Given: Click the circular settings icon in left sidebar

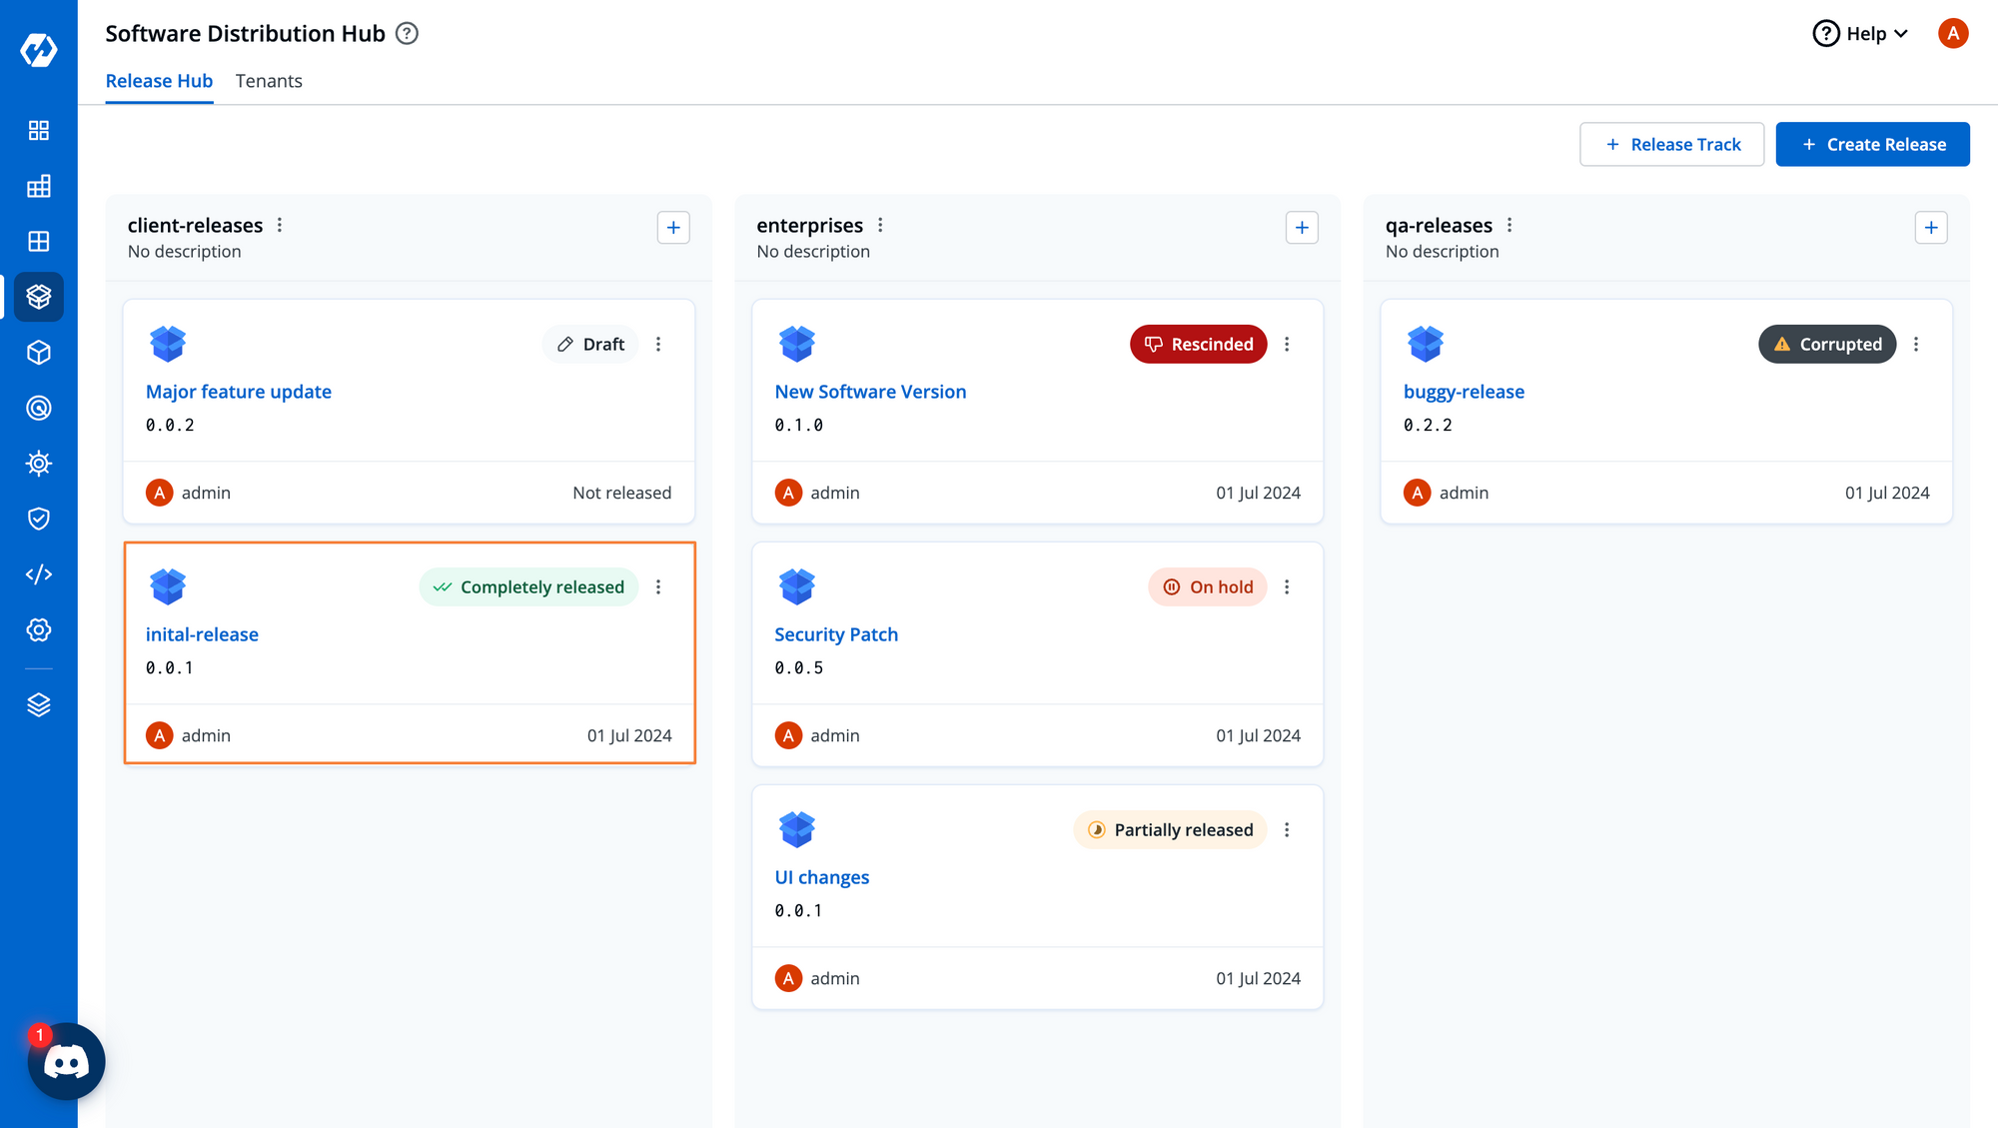Looking at the screenshot, I should click(37, 629).
